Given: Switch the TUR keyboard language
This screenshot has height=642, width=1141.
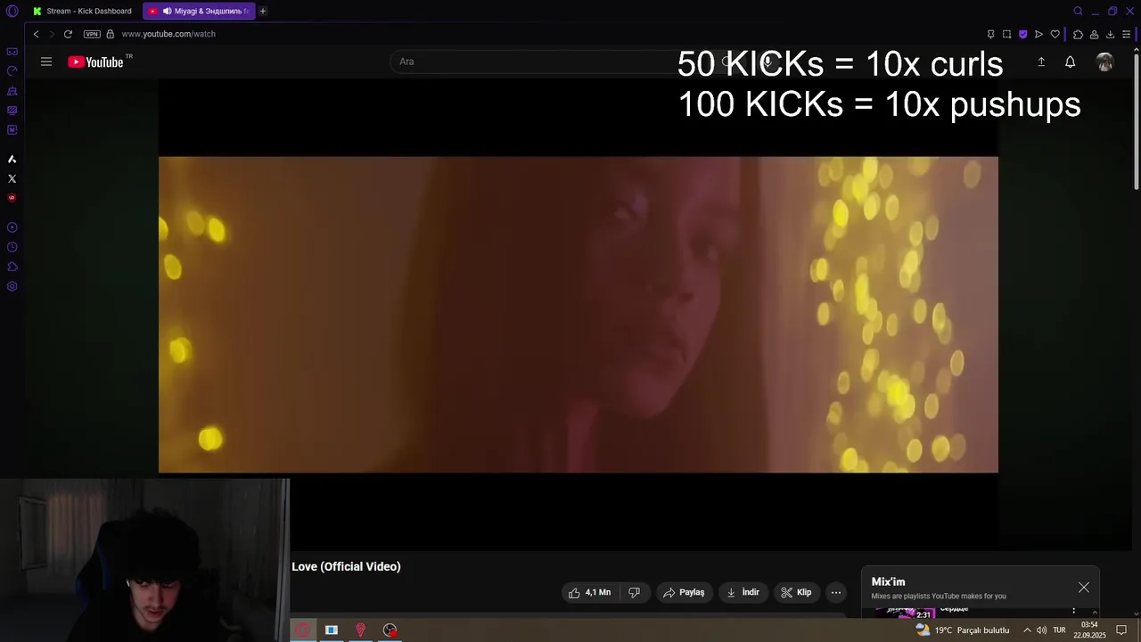Looking at the screenshot, I should tap(1059, 630).
